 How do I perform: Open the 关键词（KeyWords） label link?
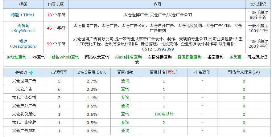(23, 28)
